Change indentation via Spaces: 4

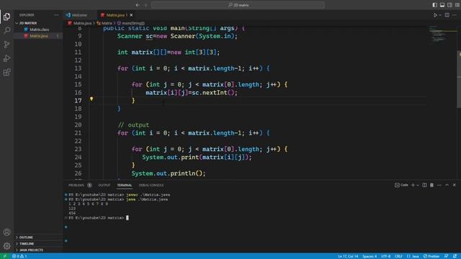point(370,256)
